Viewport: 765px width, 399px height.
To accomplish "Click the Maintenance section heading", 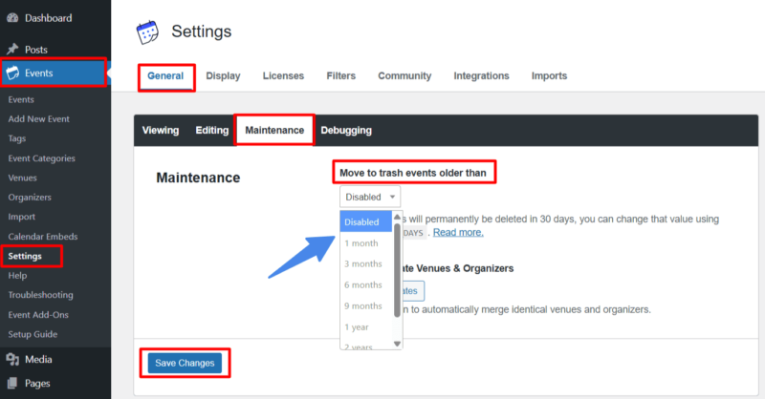I will [198, 178].
